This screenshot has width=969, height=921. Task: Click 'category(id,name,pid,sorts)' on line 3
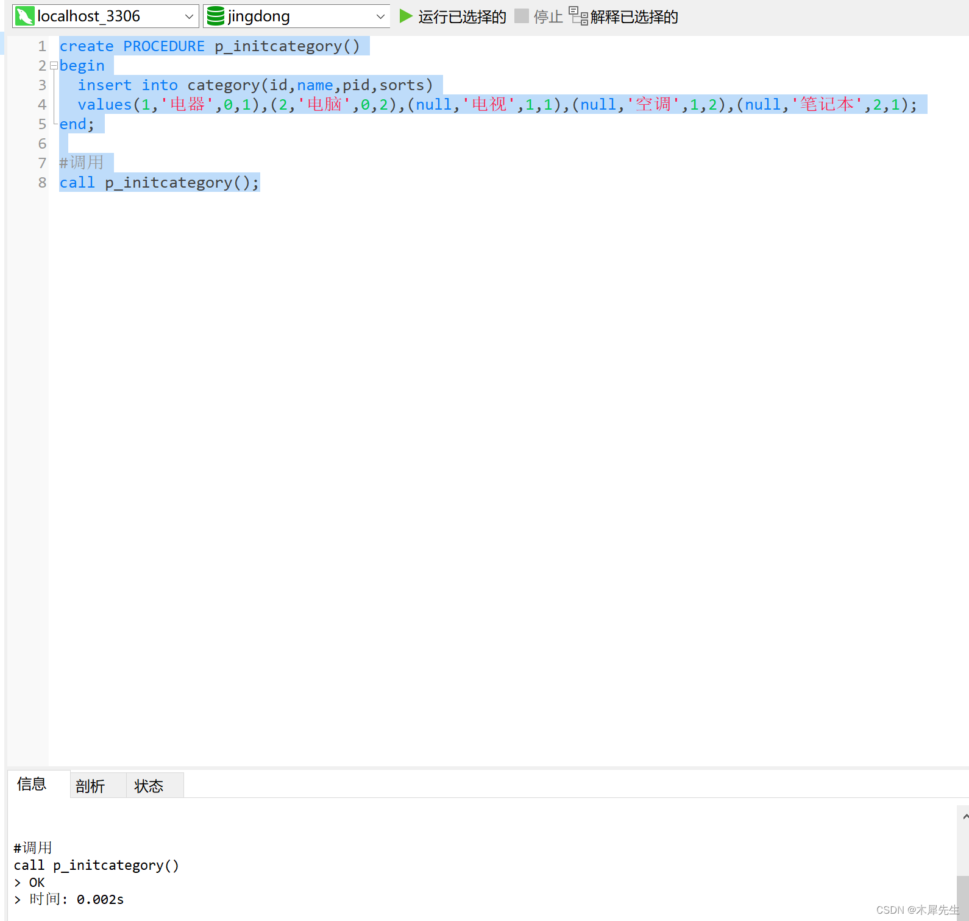(310, 85)
